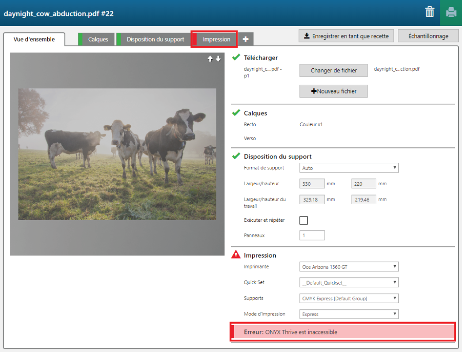The width and height of the screenshot is (462, 352).
Task: Click the Verso label
Action: pyautogui.click(x=250, y=139)
